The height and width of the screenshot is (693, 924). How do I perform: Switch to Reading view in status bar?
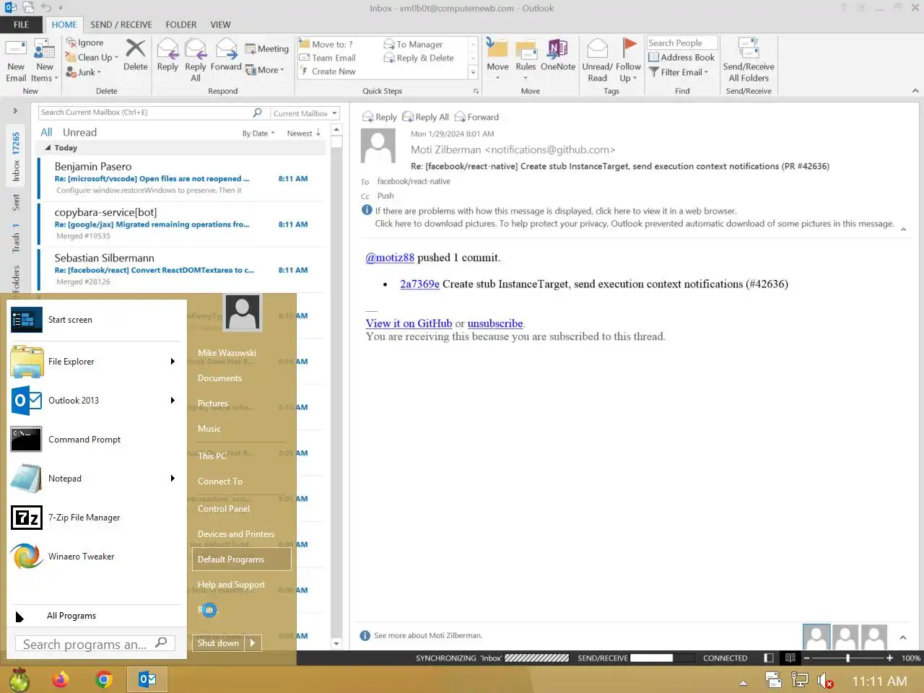point(790,658)
